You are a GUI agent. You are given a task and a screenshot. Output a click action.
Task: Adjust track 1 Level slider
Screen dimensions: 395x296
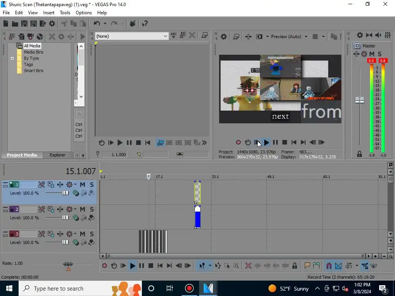(x=65, y=193)
